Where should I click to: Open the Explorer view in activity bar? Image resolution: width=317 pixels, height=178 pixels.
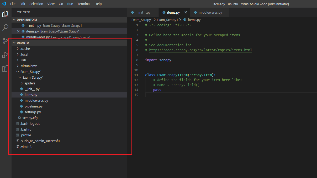[x=5, y=14]
